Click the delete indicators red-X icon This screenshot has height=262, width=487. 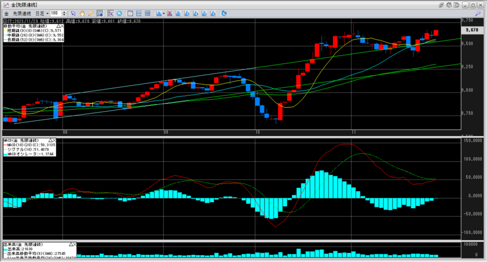pos(170,13)
